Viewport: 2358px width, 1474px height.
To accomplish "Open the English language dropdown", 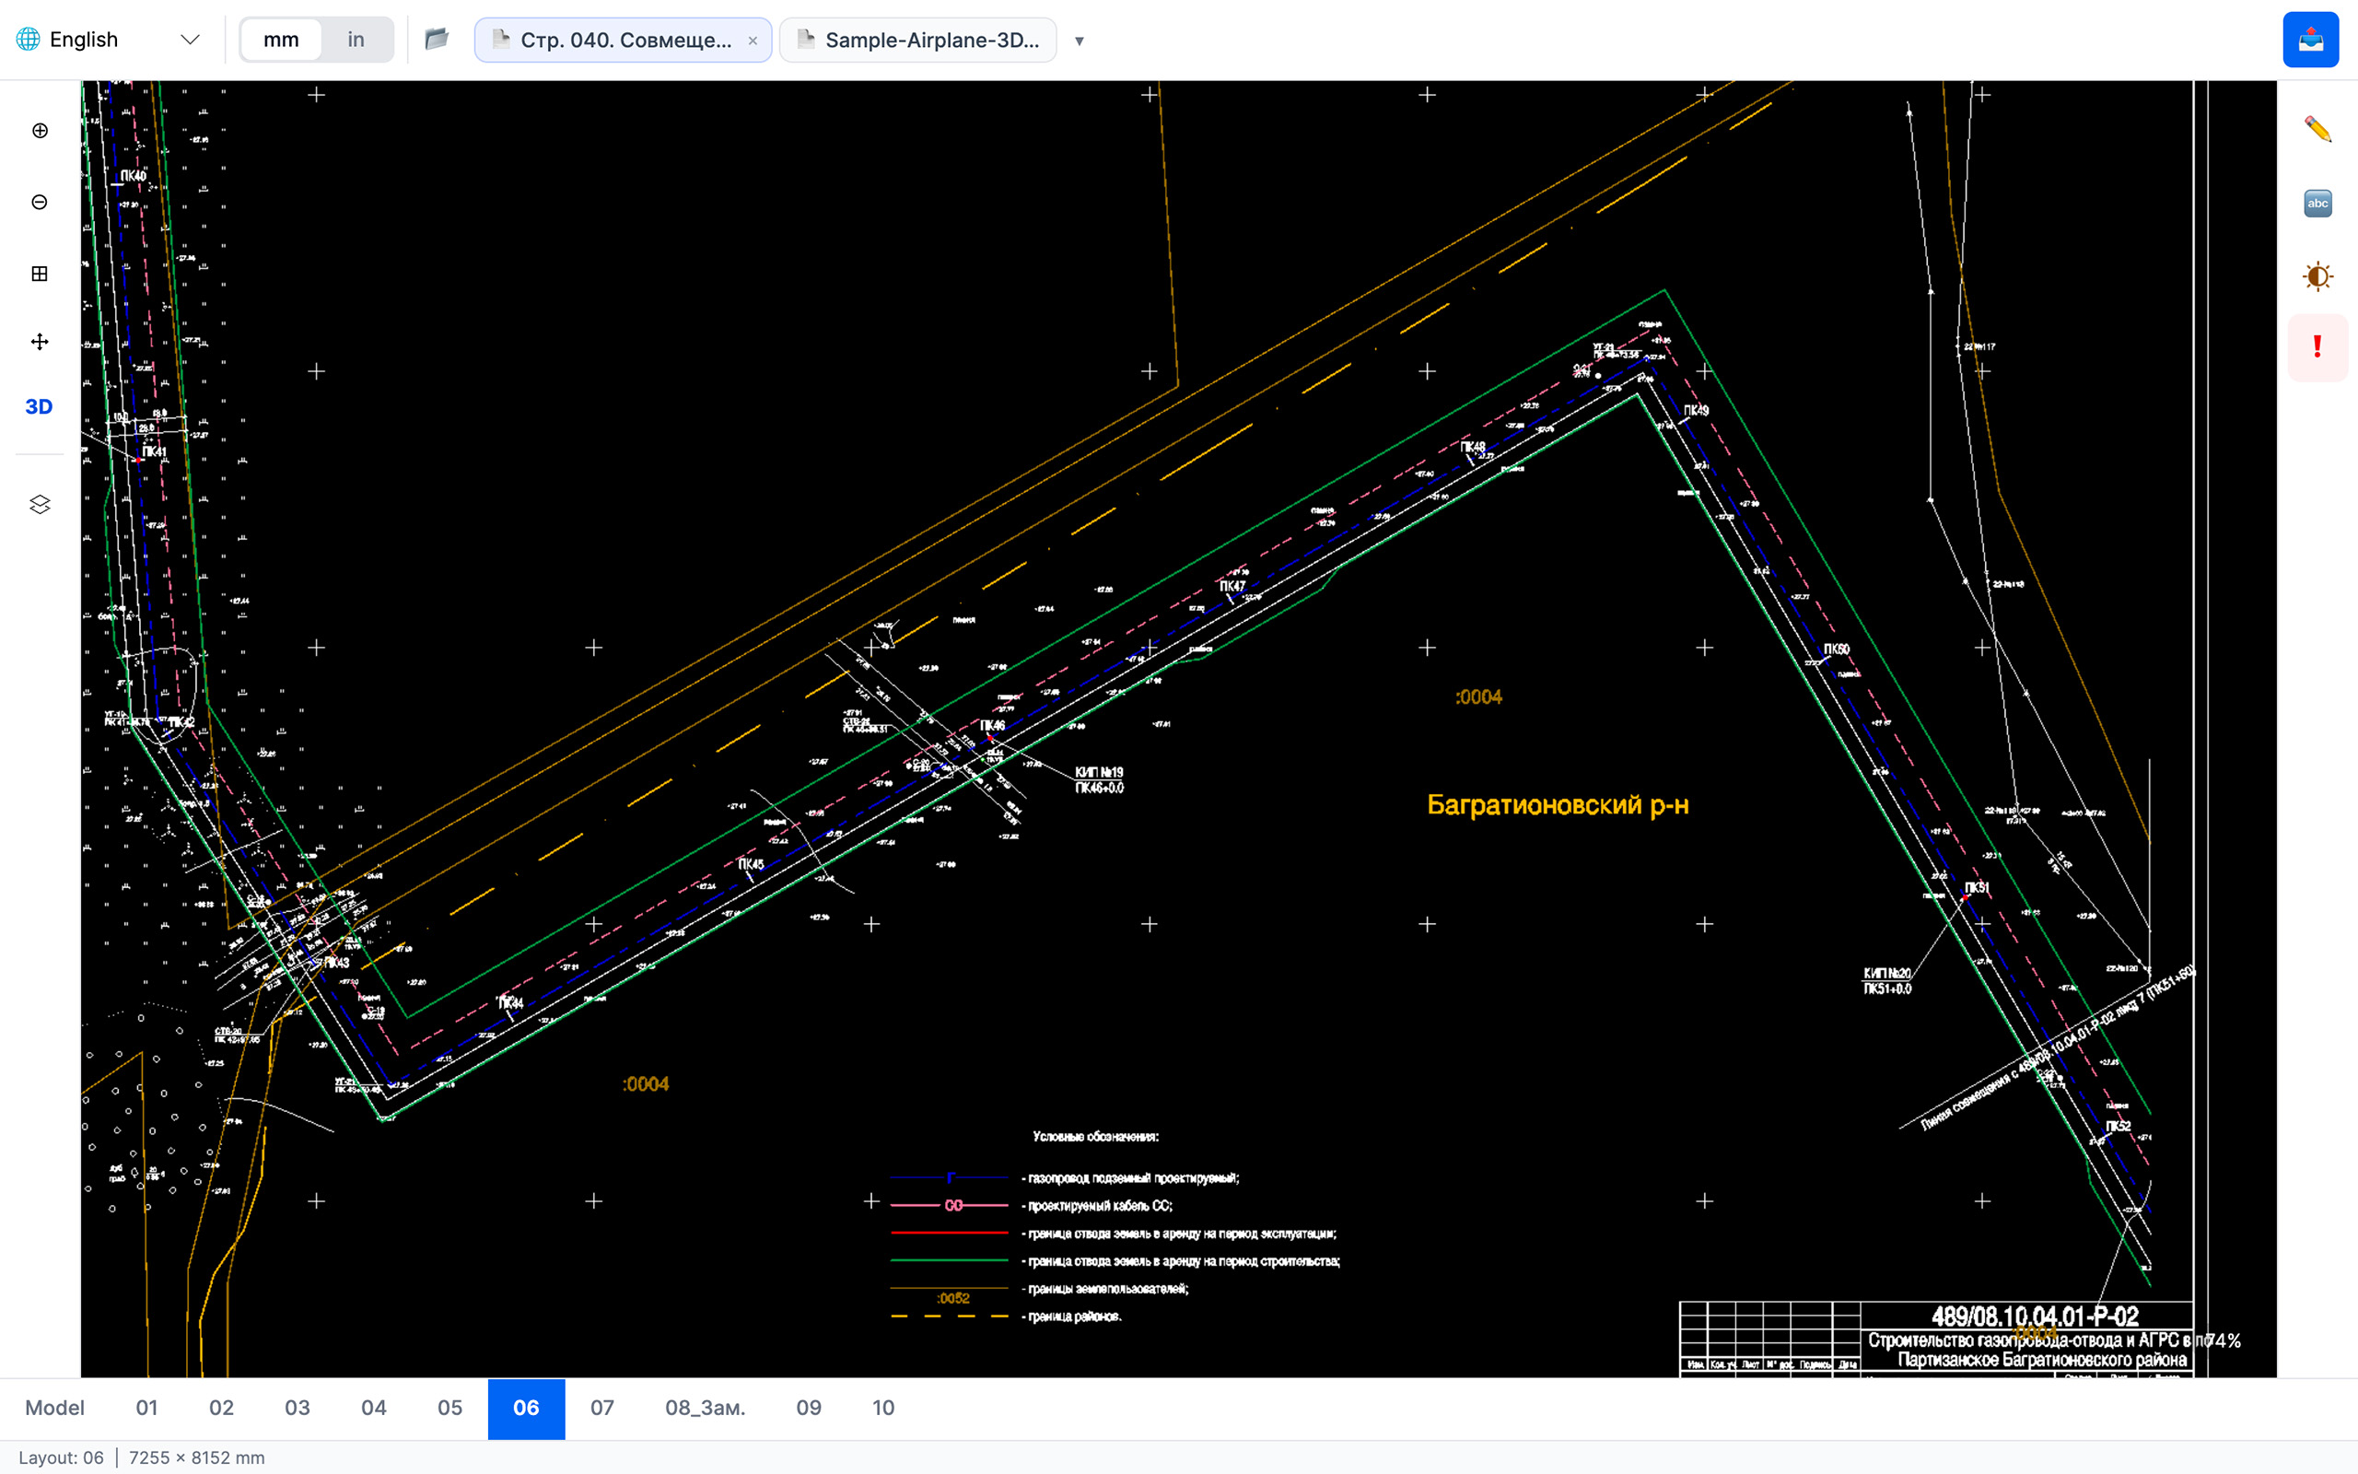I will 108,40.
